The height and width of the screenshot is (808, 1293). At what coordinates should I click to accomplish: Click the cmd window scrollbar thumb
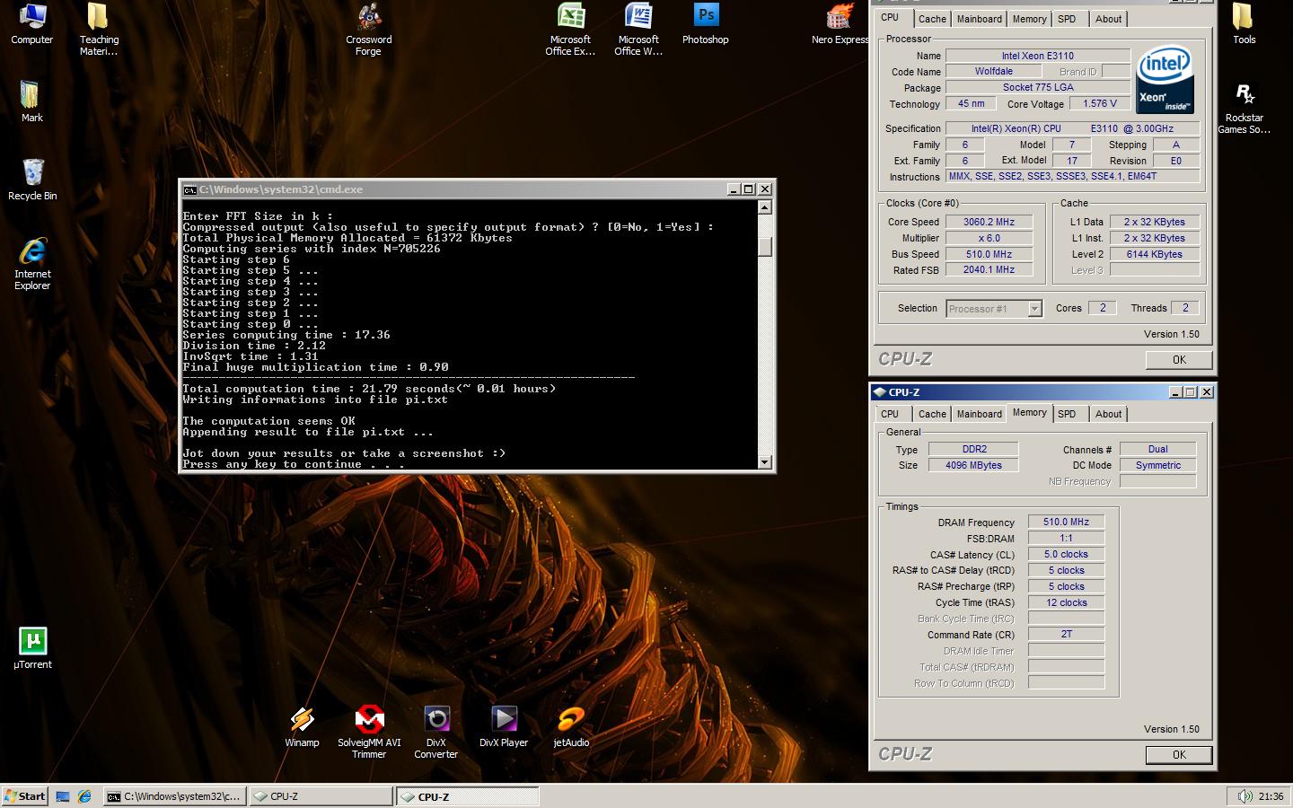click(765, 247)
